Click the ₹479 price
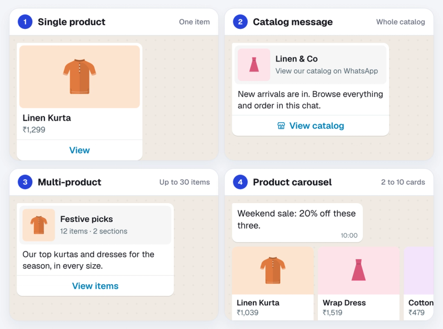 (416, 312)
